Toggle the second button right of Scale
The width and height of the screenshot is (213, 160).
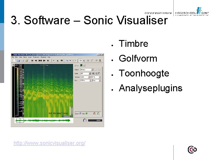[96, 73]
